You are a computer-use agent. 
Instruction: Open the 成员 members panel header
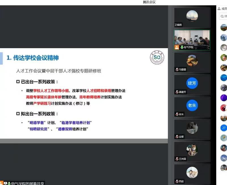pos(224,9)
